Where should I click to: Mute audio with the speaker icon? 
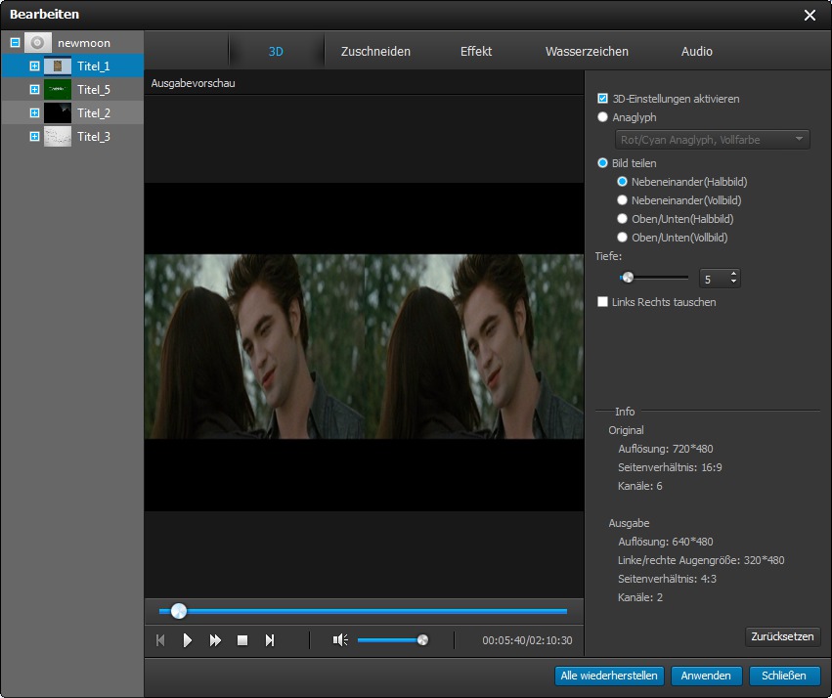click(340, 640)
